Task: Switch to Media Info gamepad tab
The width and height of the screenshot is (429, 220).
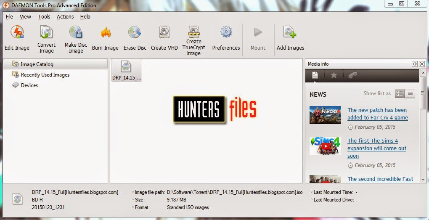Action: pos(353,75)
